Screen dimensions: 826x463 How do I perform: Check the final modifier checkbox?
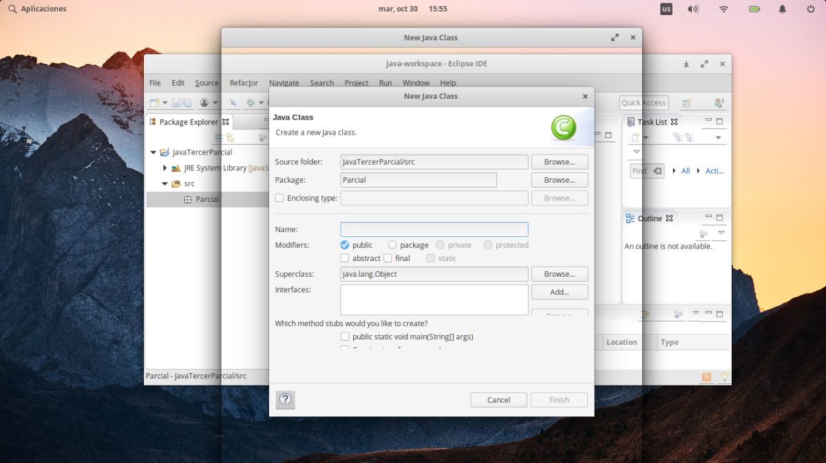pos(388,258)
